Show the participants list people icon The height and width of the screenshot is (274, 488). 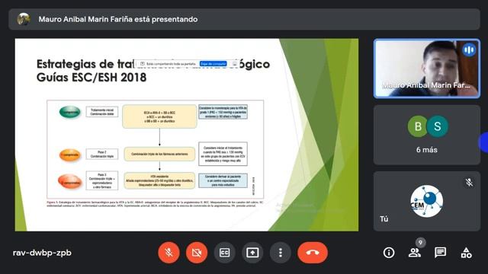pyautogui.click(x=414, y=253)
